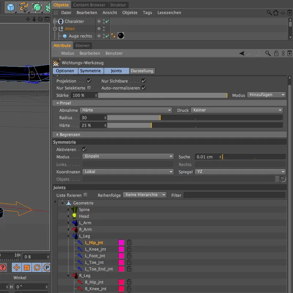293x293 pixels.
Task: Enable the Nur Selektierte checkbox
Action: 89,88
